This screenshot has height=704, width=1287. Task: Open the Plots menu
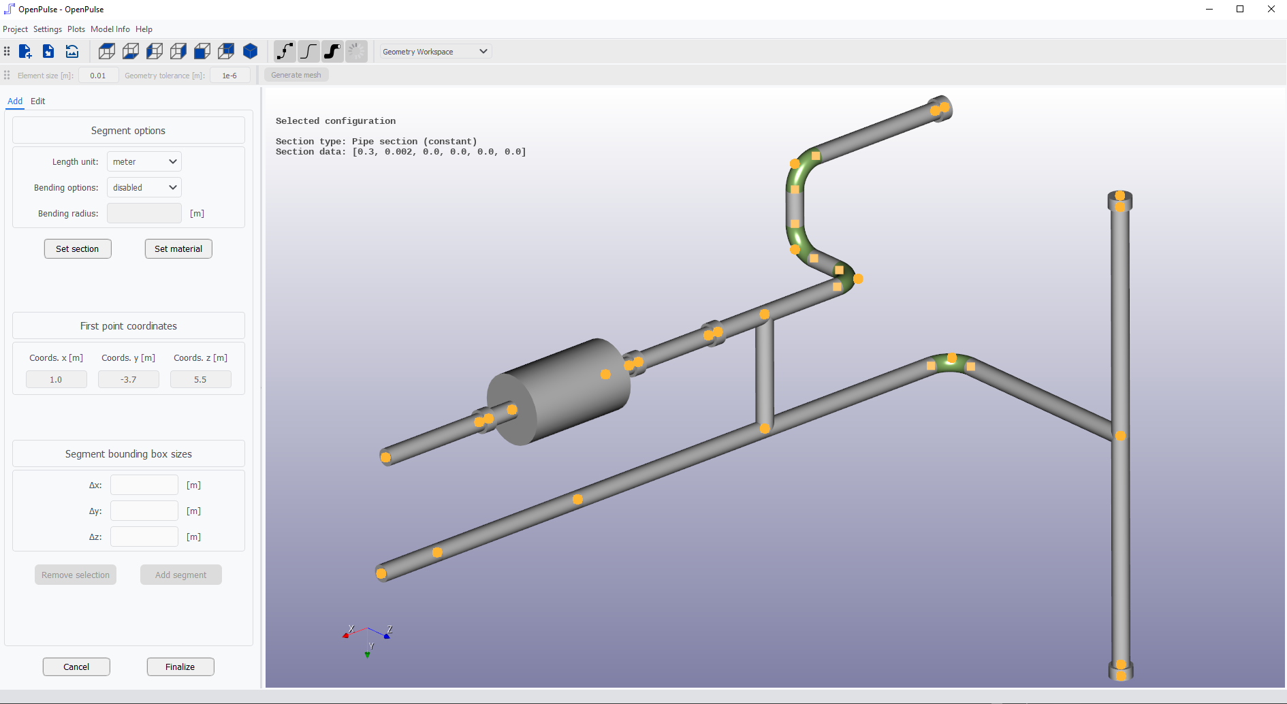[76, 29]
